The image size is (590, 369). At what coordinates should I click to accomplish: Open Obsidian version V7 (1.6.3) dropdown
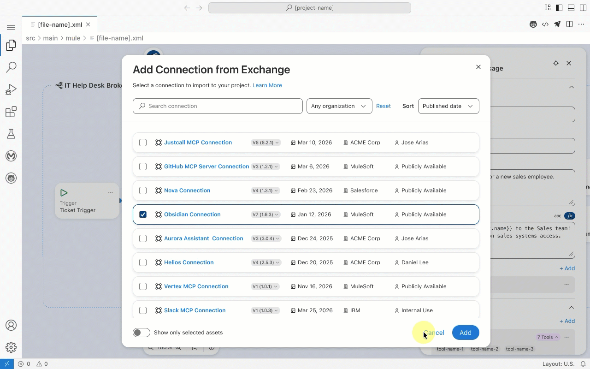[x=266, y=214]
